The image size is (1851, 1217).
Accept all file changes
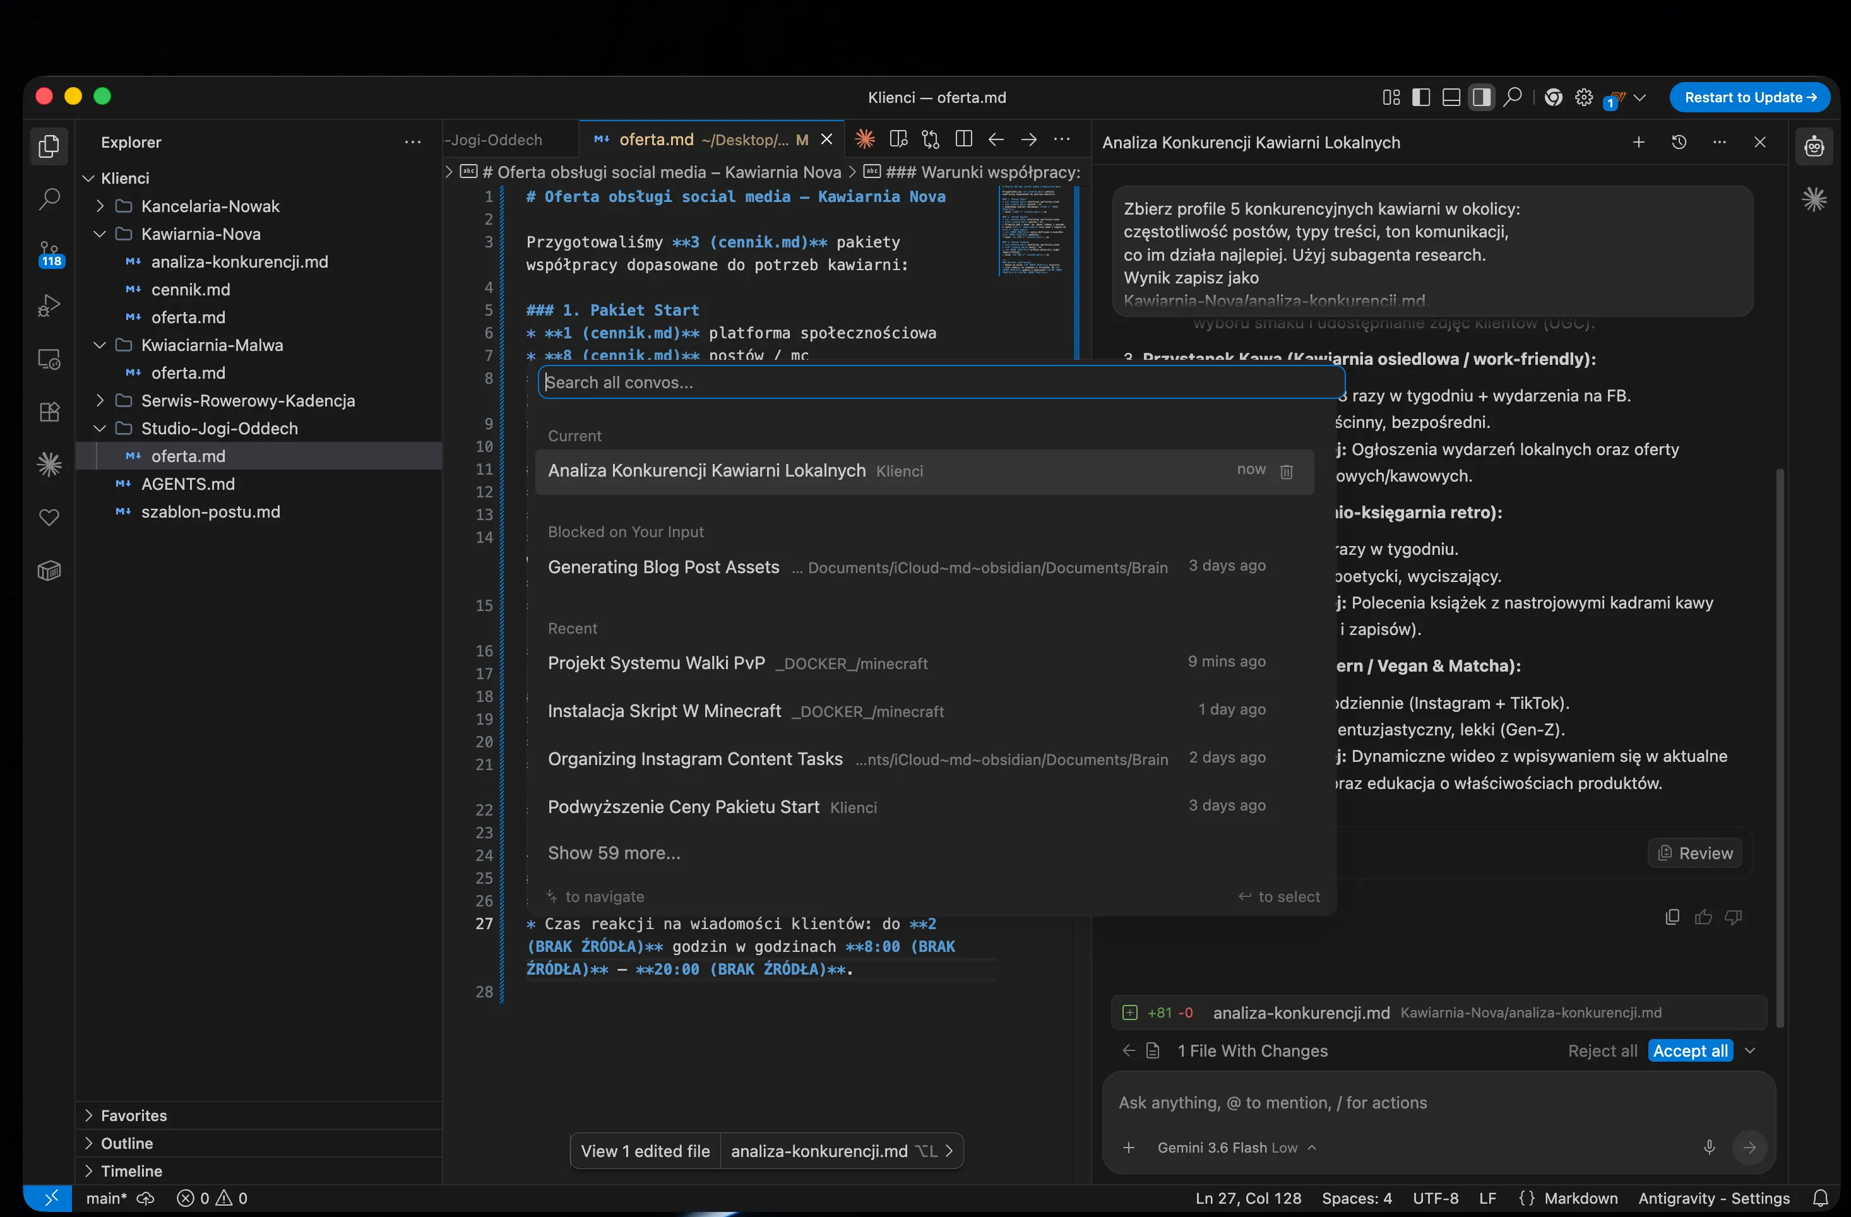click(1690, 1052)
